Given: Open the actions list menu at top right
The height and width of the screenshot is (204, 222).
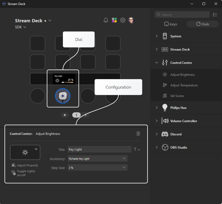Looking at the screenshot, I should (215, 15).
